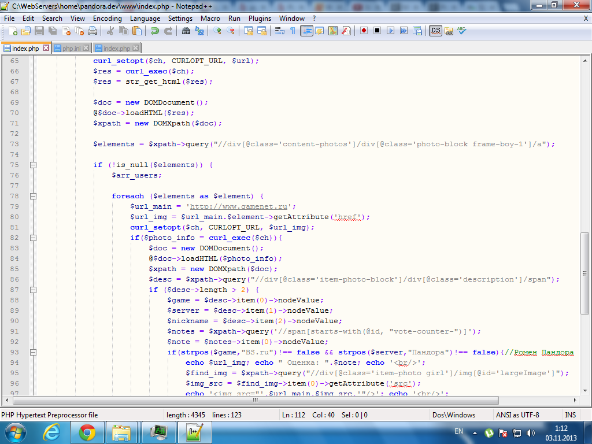Viewport: 592px width, 444px height.
Task: Open Google Chrome from the taskbar
Action: coord(87,432)
